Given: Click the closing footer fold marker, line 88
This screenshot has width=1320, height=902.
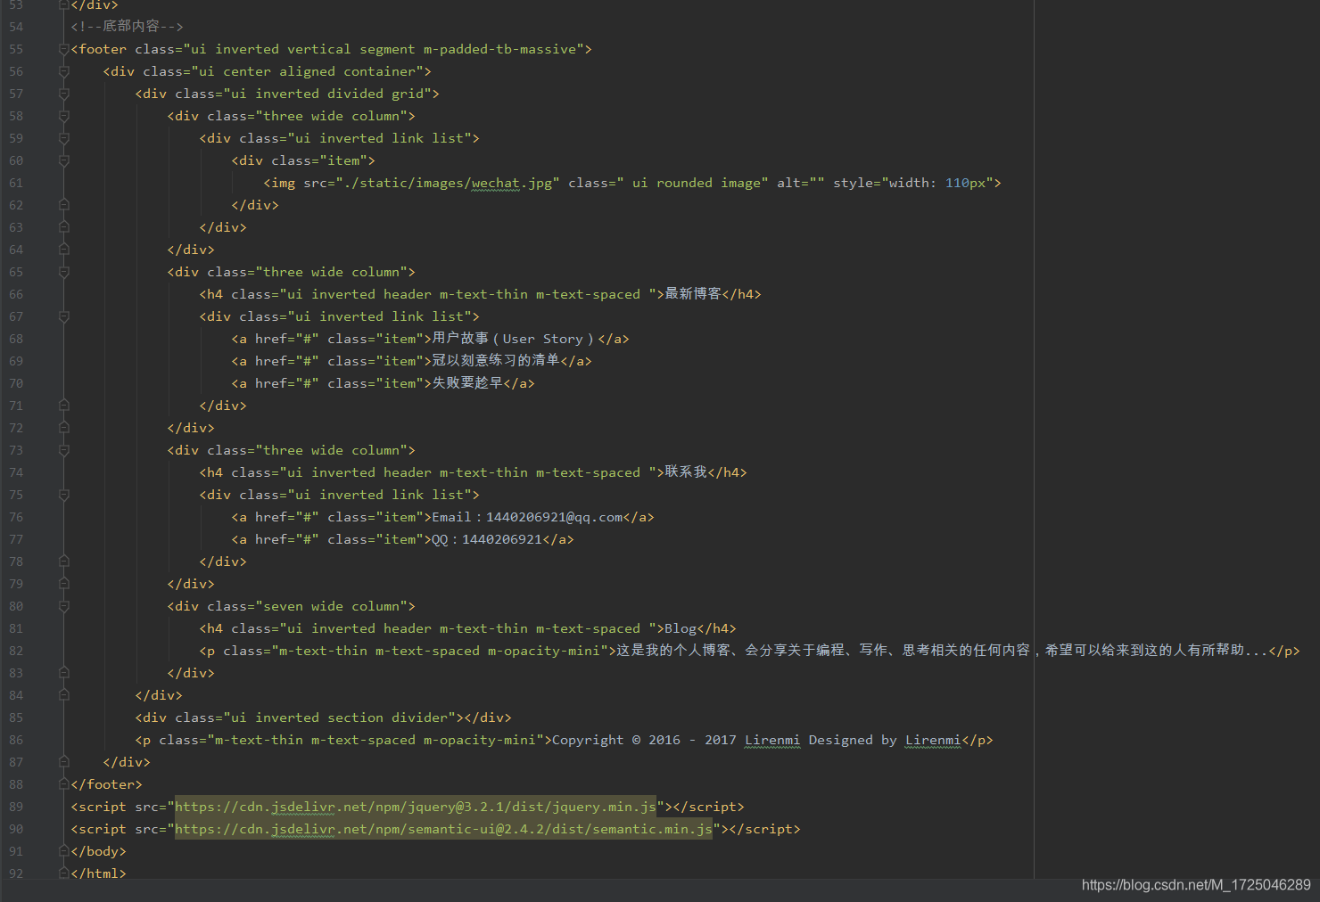Looking at the screenshot, I should (x=64, y=784).
